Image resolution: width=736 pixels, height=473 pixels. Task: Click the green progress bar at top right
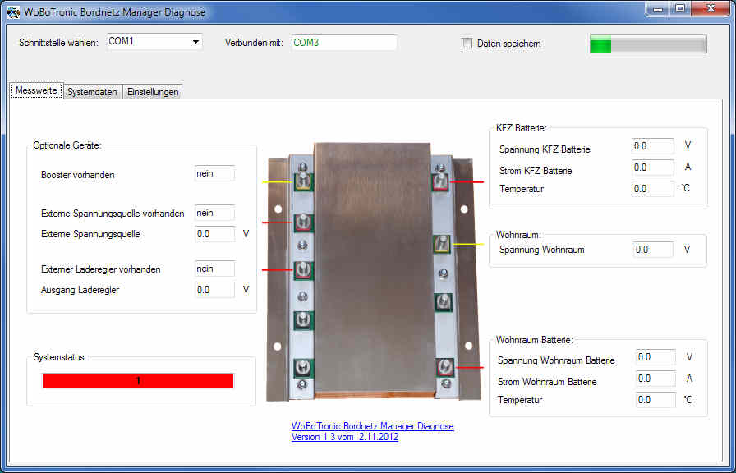pos(647,44)
